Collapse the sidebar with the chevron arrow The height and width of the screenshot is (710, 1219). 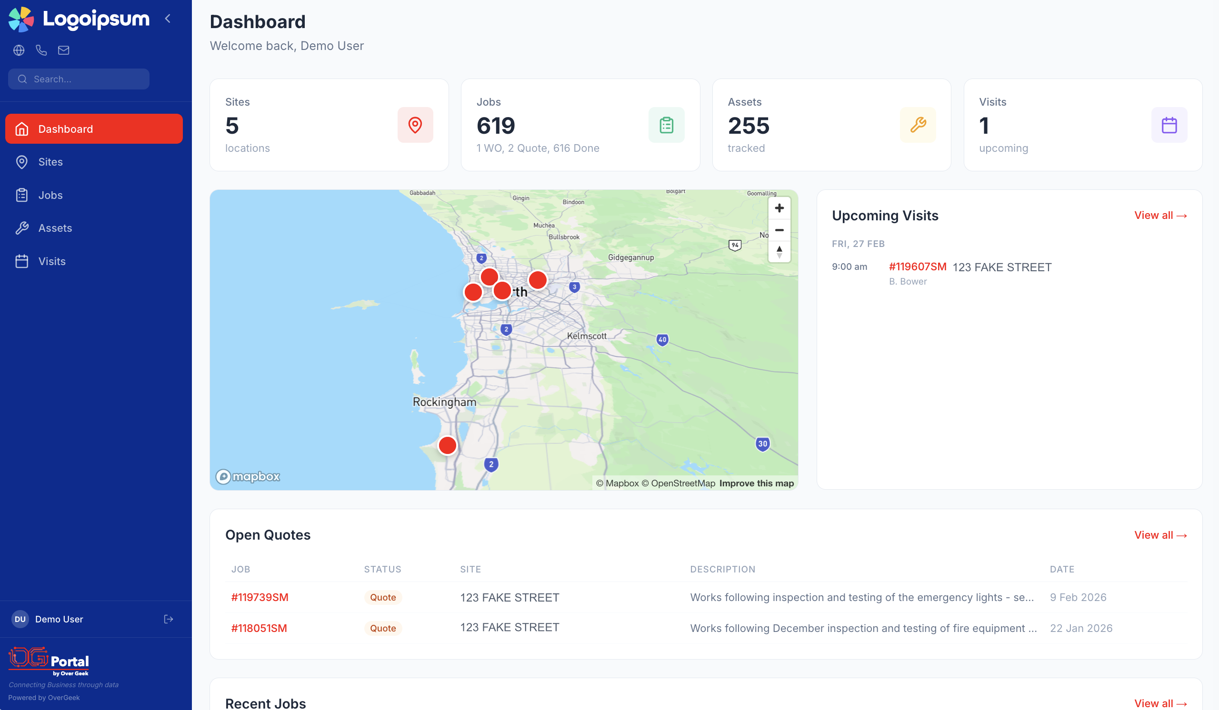(x=168, y=19)
